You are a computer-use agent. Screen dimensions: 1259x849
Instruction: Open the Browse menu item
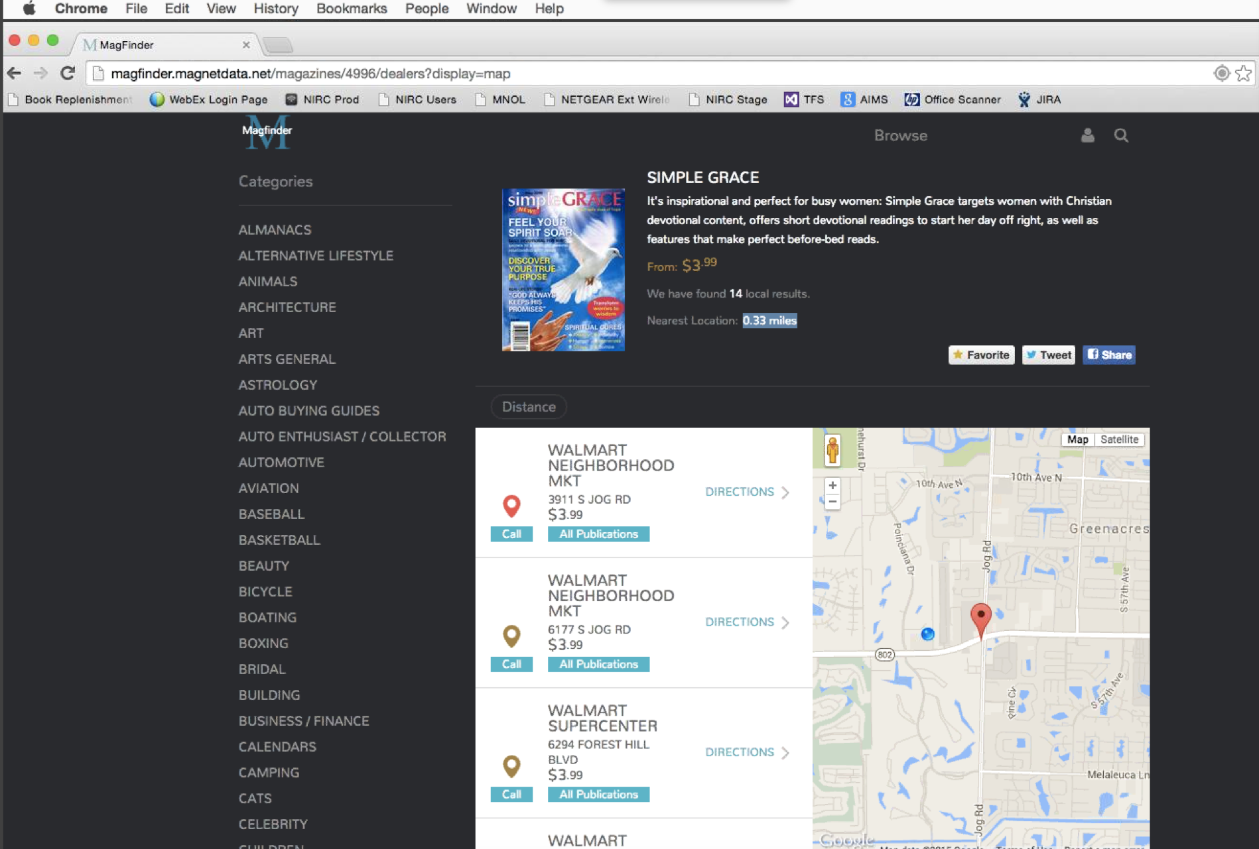click(900, 135)
